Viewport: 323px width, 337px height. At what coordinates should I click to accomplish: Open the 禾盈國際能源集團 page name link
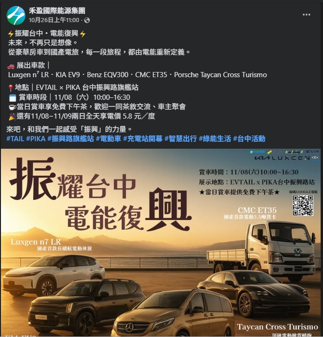(57, 10)
